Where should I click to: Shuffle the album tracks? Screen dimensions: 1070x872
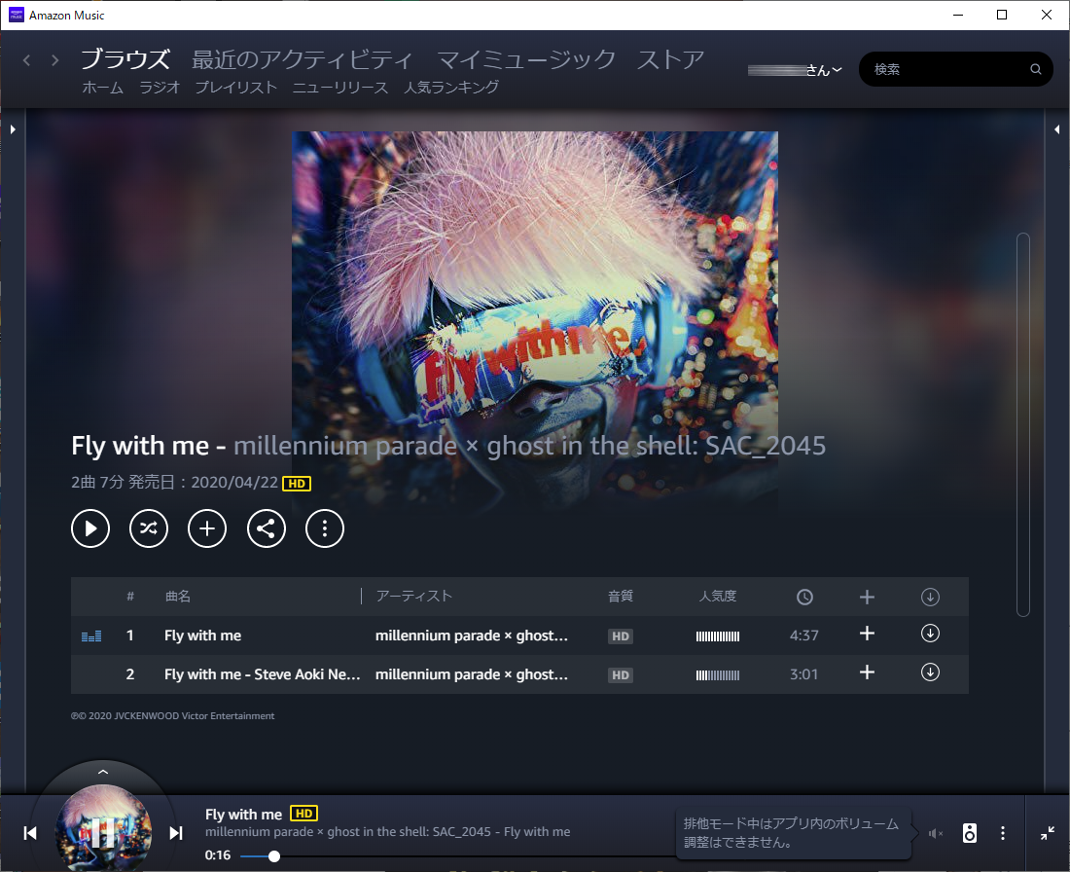149,528
